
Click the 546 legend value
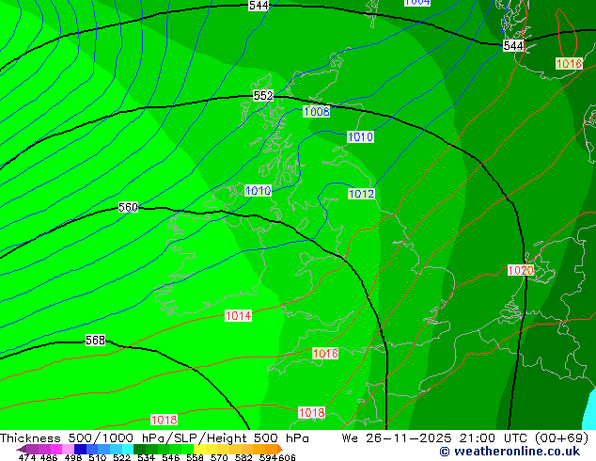coord(171,457)
